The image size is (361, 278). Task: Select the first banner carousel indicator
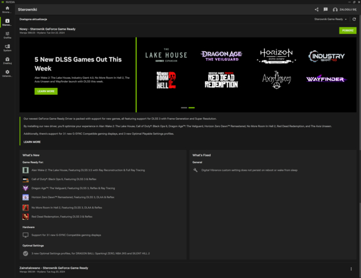click(184, 108)
